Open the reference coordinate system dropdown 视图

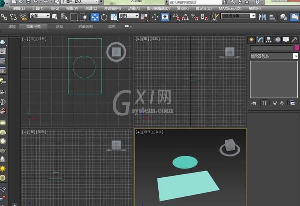tap(129, 16)
